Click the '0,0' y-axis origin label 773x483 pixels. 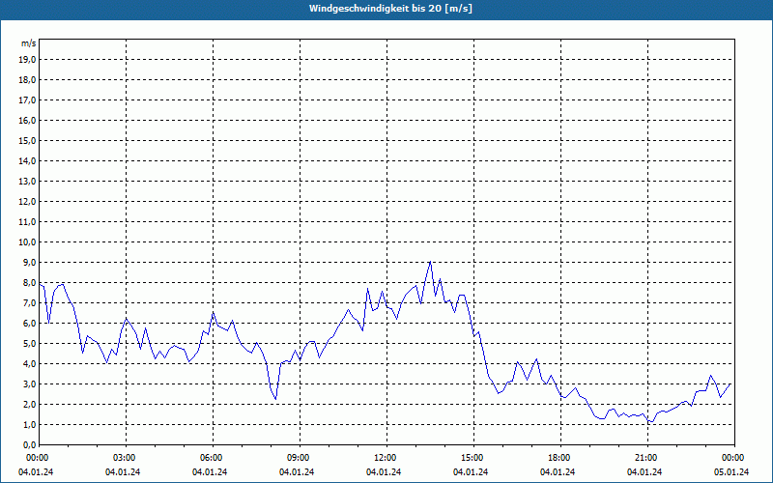[29, 444]
